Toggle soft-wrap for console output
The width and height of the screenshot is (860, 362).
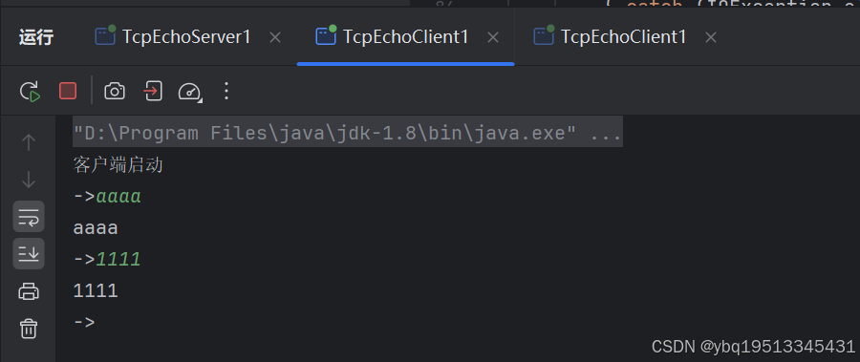point(29,217)
